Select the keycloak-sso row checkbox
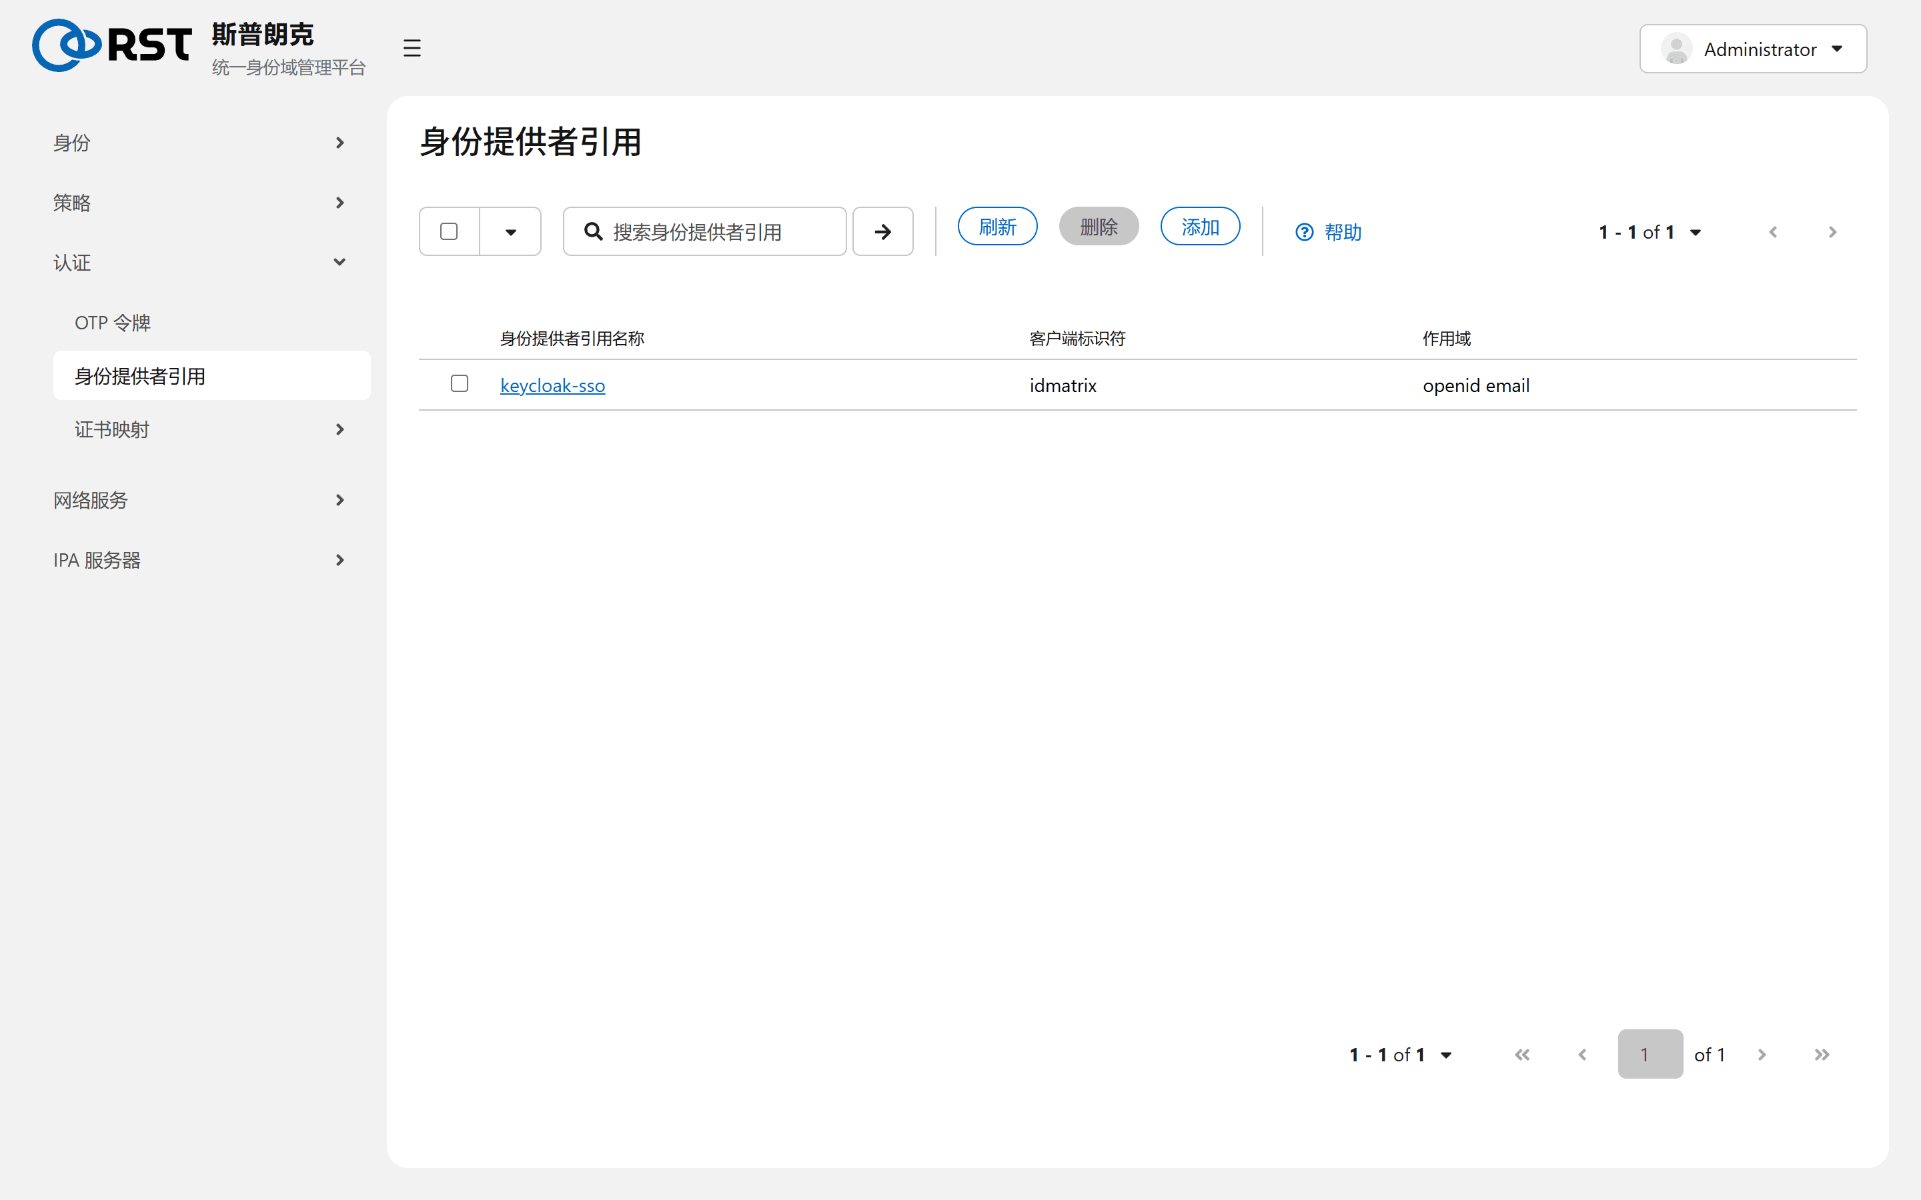 (459, 383)
